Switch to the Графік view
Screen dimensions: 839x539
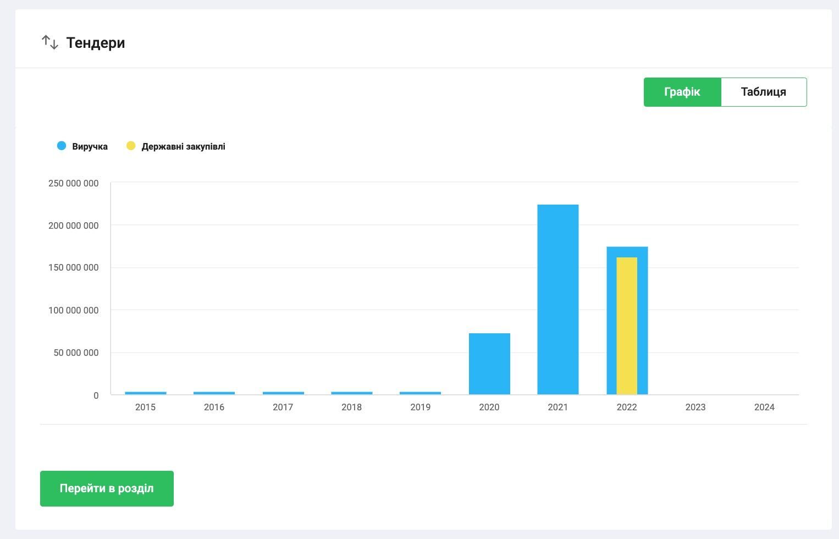pyautogui.click(x=682, y=92)
